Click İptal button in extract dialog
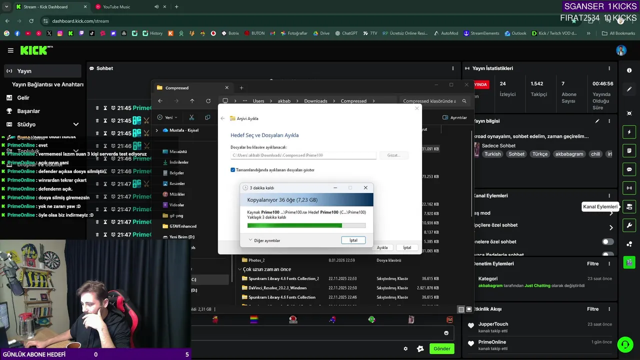Viewport: 640px width, 360px height. 407,248
